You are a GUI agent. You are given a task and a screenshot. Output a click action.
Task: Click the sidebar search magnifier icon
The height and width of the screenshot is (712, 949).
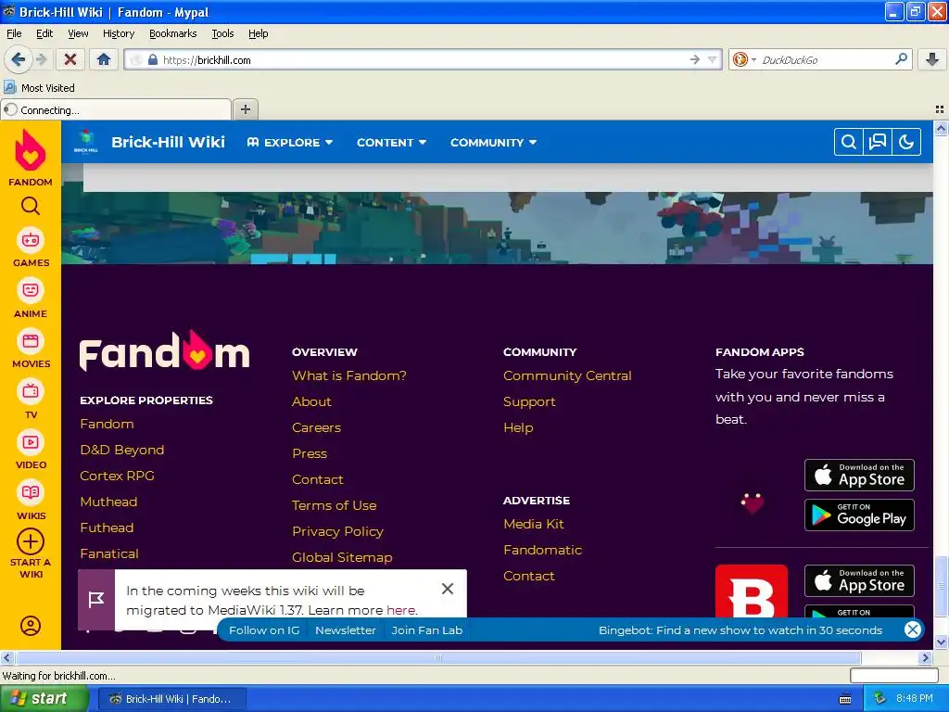pyautogui.click(x=31, y=207)
